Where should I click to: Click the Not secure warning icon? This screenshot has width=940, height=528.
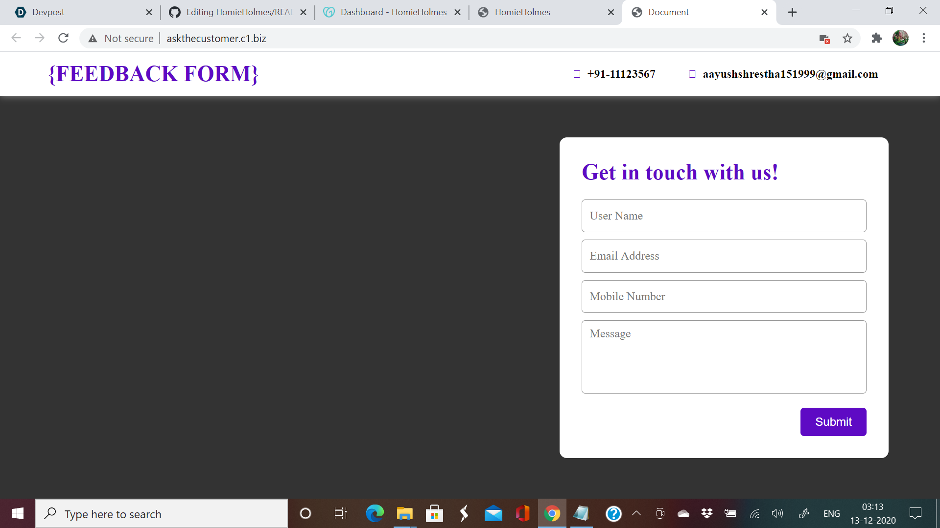pyautogui.click(x=93, y=38)
